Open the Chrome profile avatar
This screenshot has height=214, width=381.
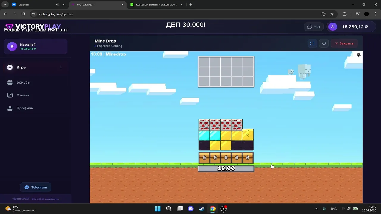367,14
